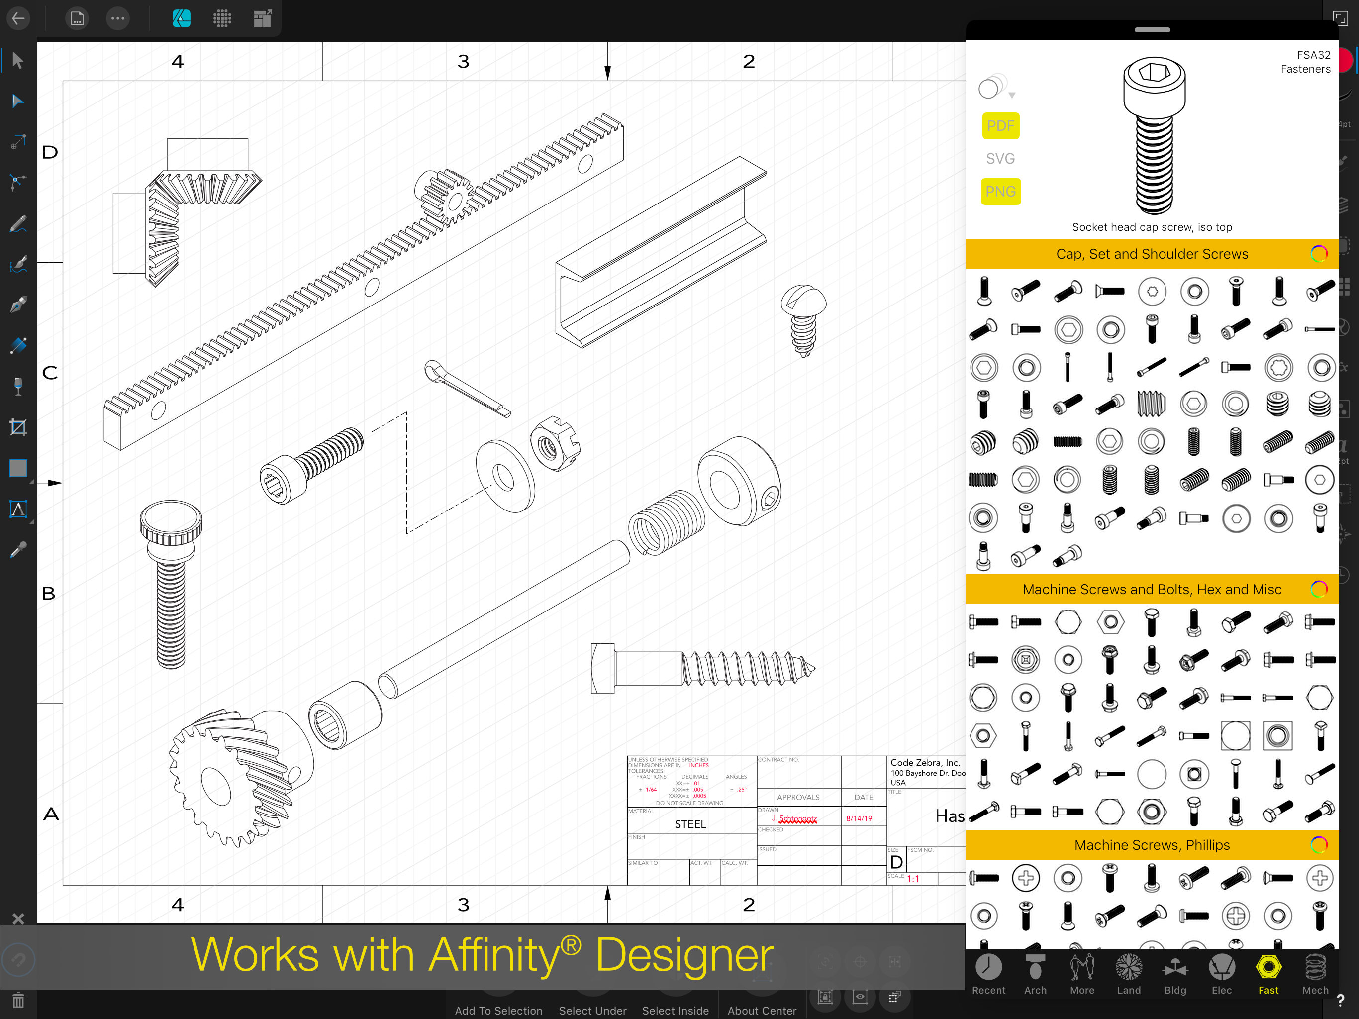The width and height of the screenshot is (1359, 1019).
Task: Select the Crop tool
Action: pyautogui.click(x=18, y=427)
